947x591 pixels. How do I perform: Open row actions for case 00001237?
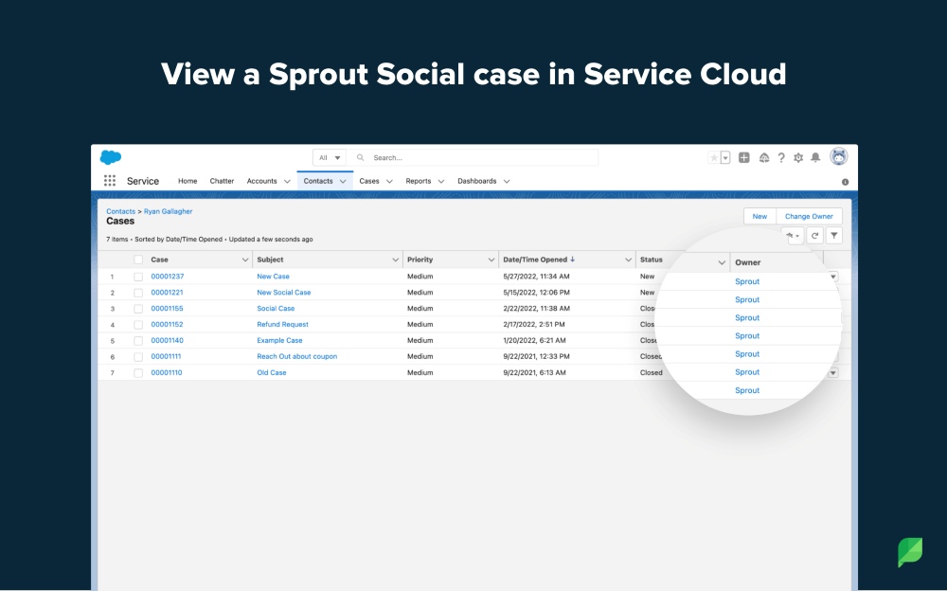click(833, 277)
